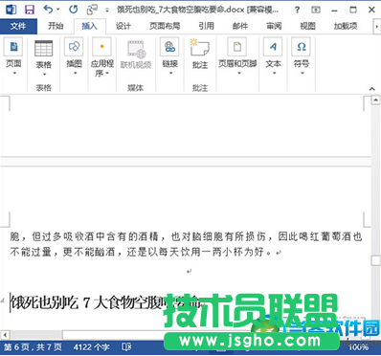Click the proofing status icon in status bar

126,347
